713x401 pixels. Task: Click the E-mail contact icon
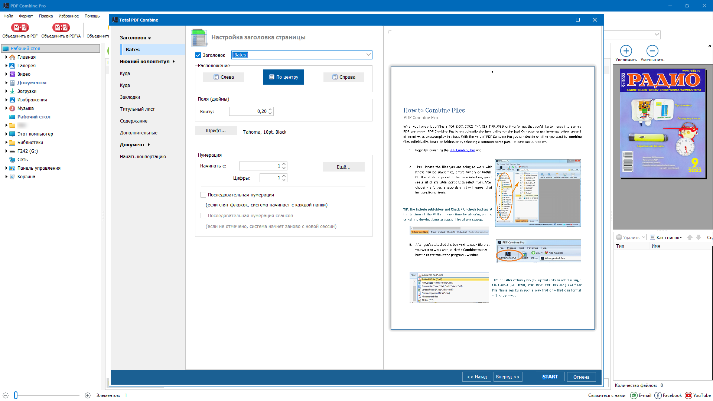[x=634, y=395]
